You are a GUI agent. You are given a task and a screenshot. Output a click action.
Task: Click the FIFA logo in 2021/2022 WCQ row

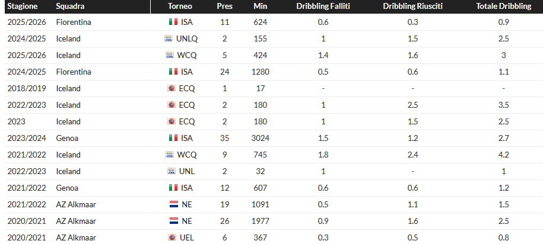[170, 155]
